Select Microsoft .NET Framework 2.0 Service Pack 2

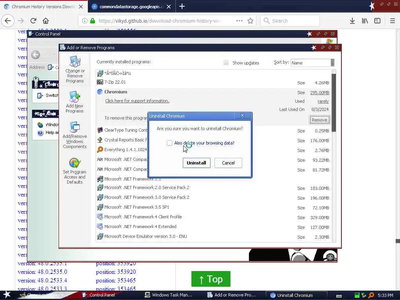[147, 187]
